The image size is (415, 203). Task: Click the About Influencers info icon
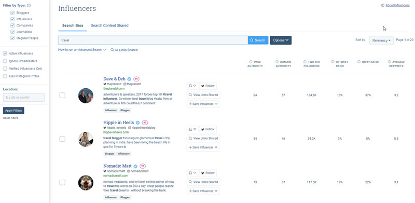(x=382, y=5)
